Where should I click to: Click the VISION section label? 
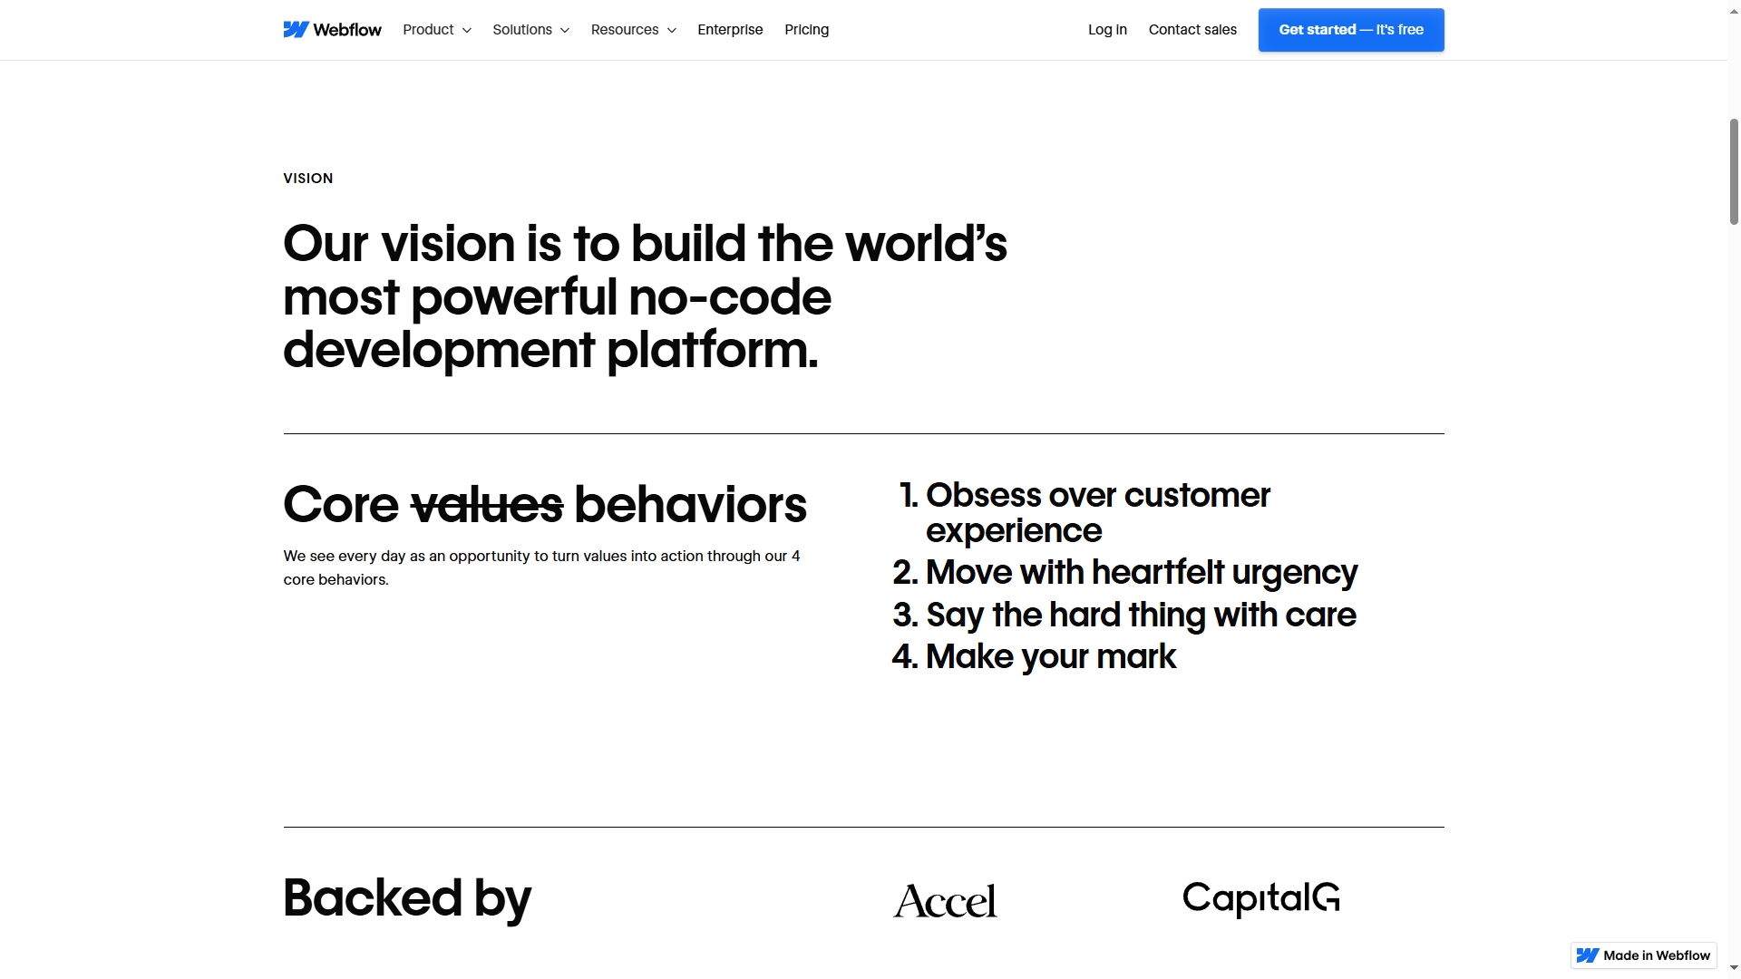pyautogui.click(x=307, y=178)
